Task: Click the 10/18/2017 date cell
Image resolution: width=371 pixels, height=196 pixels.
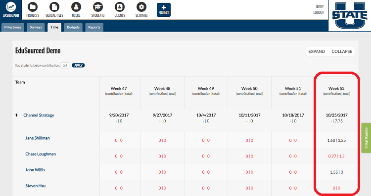Action: [293, 115]
